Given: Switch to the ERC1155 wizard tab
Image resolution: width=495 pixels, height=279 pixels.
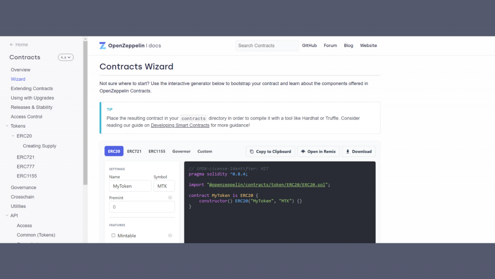Looking at the screenshot, I should 157,151.
